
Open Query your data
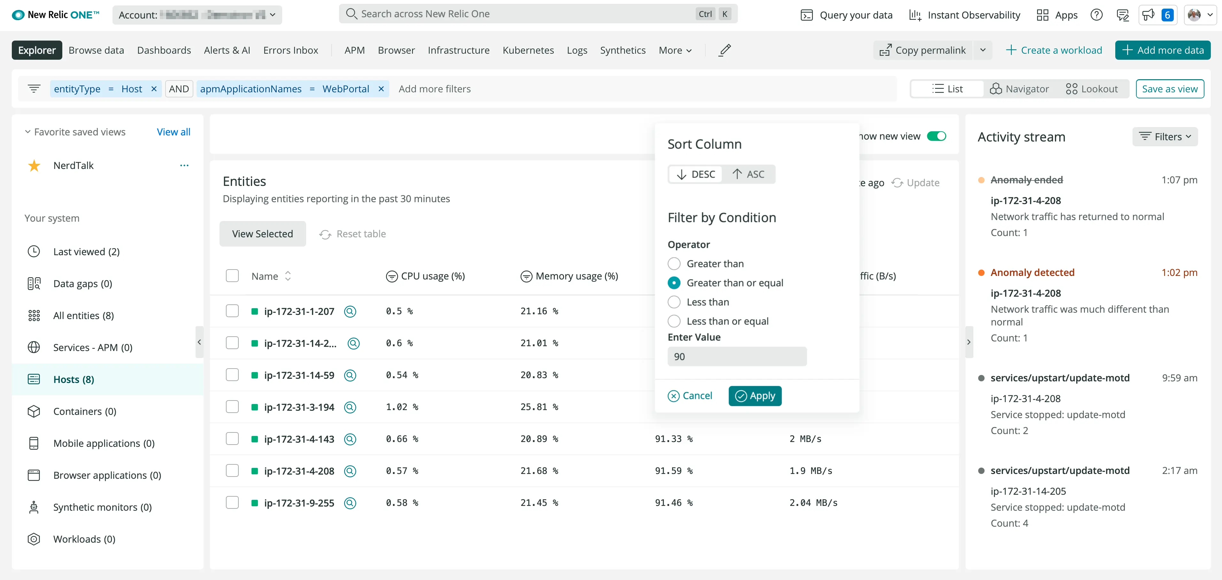click(x=847, y=15)
